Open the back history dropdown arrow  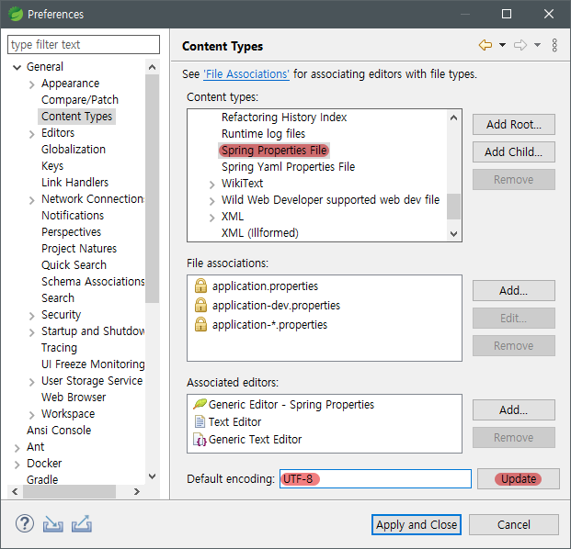503,46
